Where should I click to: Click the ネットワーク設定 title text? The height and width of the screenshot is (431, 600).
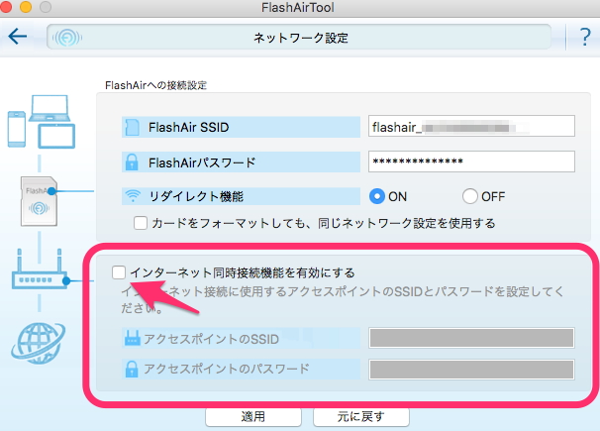coord(301,38)
